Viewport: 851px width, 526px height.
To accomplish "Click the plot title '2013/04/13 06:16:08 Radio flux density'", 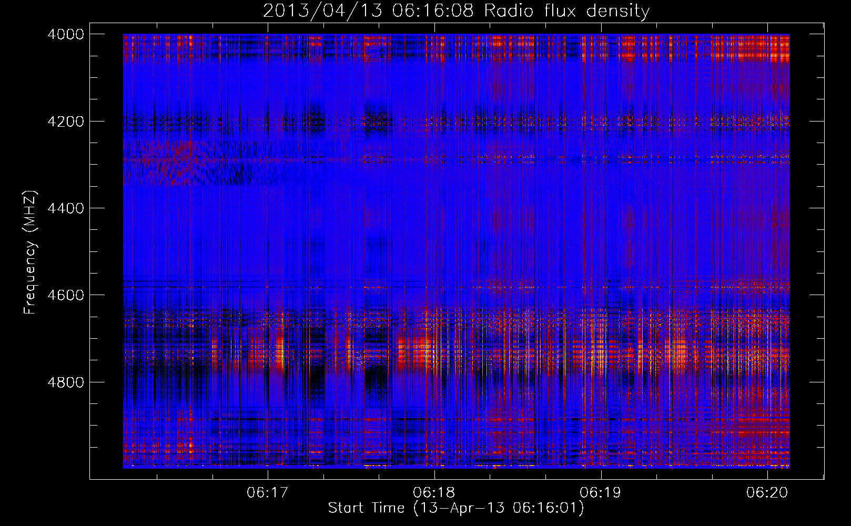I will pyautogui.click(x=456, y=11).
